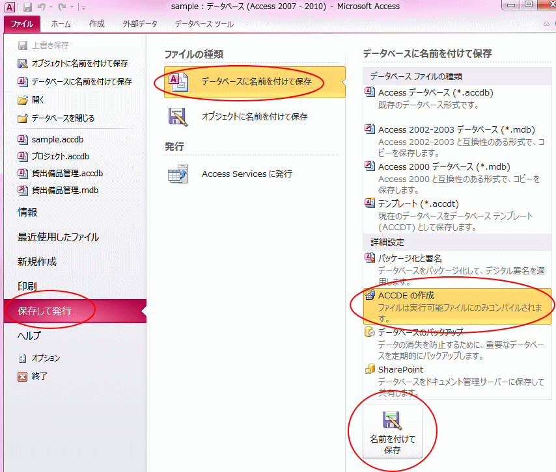Switch to the 作成 ribbon tab
Viewport: 556px width, 472px height.
(96, 24)
